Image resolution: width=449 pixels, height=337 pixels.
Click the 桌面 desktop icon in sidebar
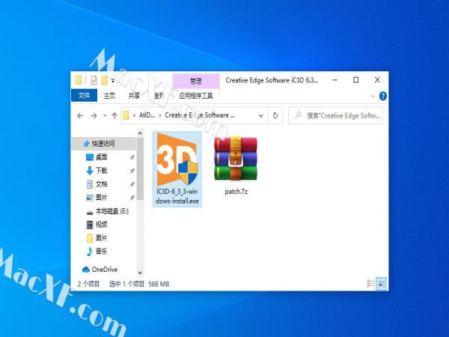(x=90, y=157)
